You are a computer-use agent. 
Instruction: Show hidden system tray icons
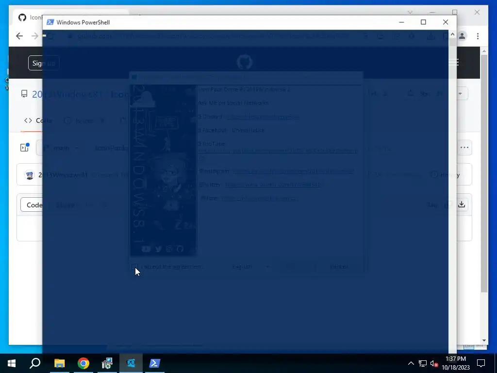tap(411, 363)
